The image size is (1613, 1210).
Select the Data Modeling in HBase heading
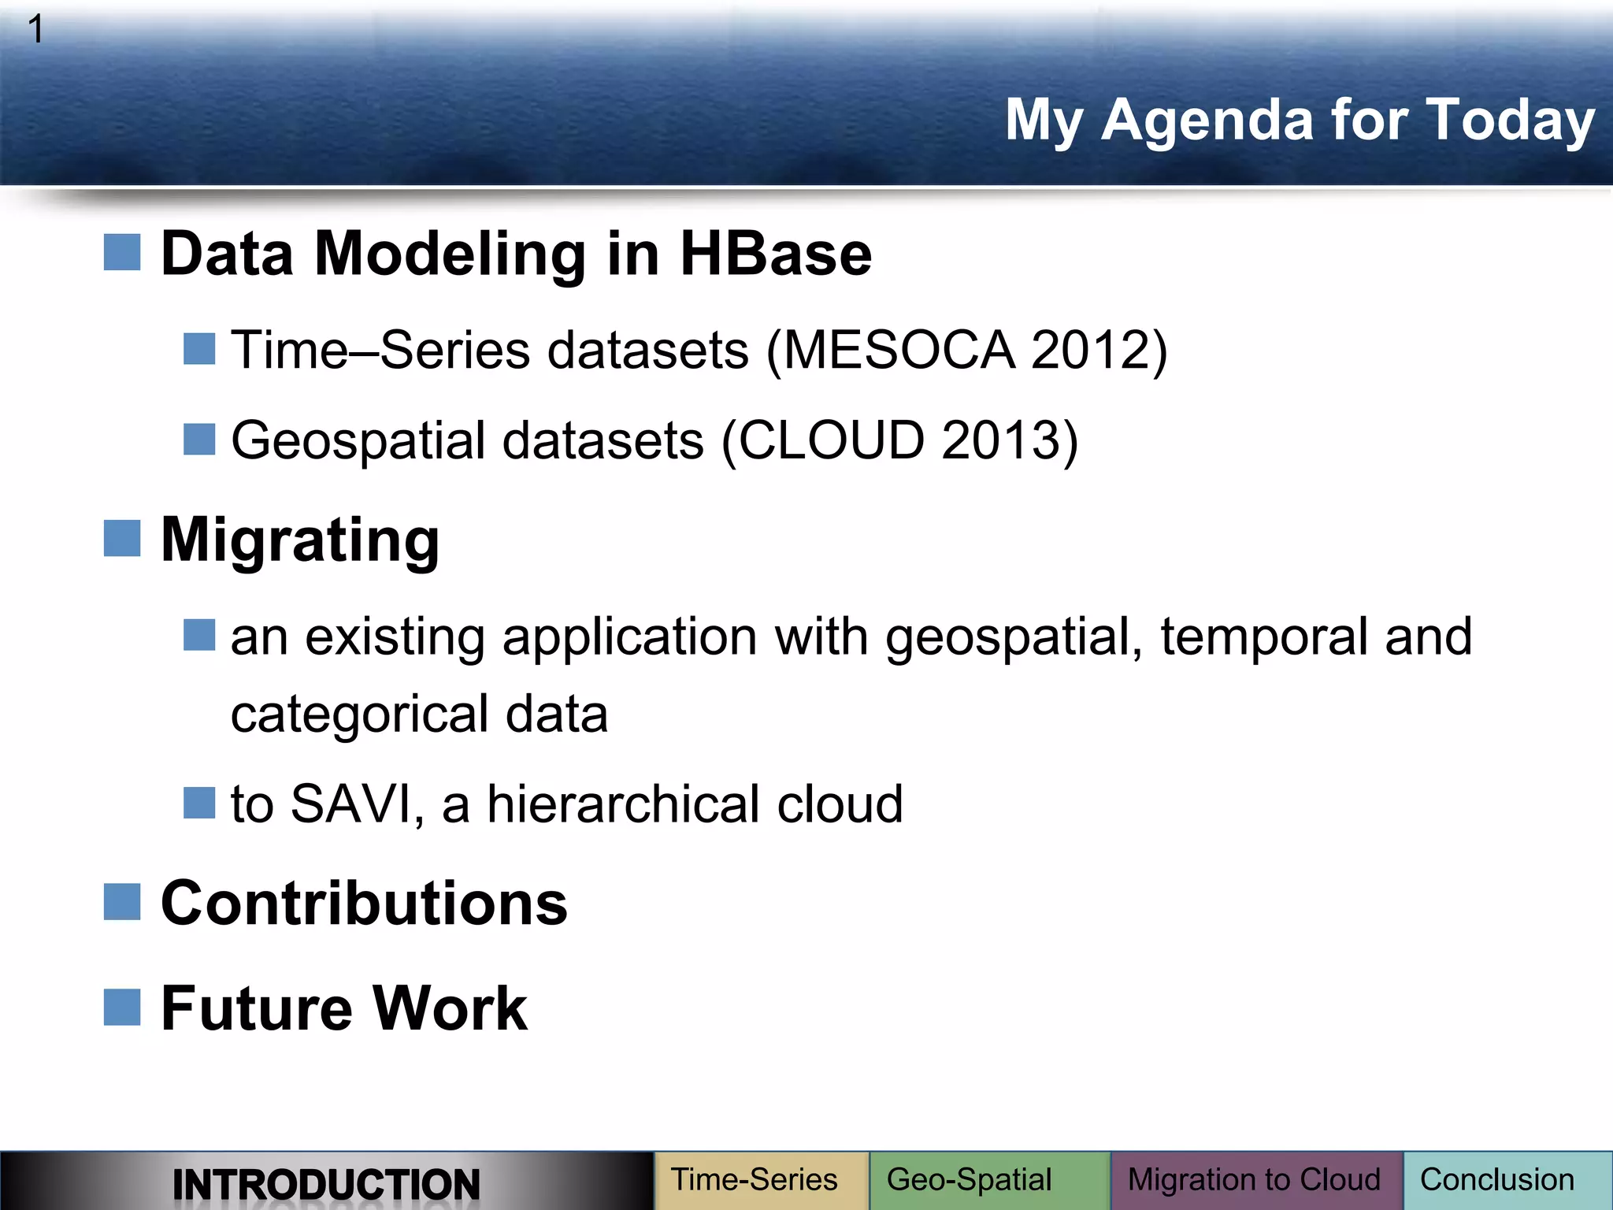point(516,254)
